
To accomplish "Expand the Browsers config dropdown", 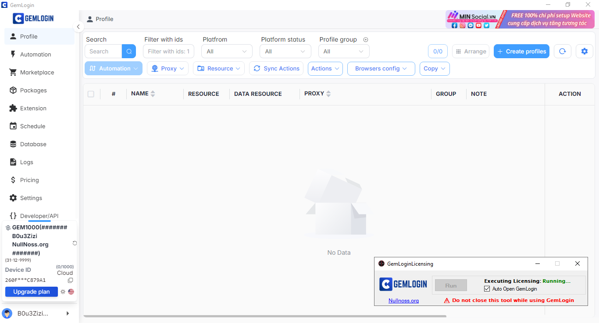I will pos(381,68).
